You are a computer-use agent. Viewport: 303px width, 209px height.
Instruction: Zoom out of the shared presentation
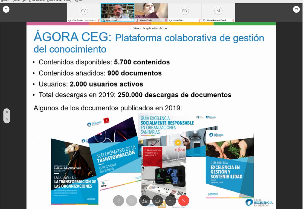(x=7, y=119)
